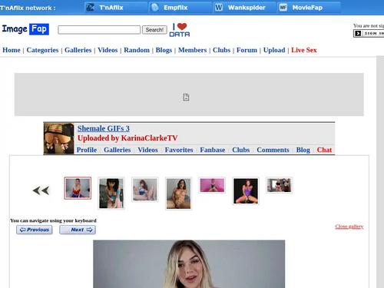Screen dimensions: 384x288
Task: Go back with the double-arrow thumbnail navigator
Action: click(41, 190)
